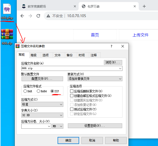This screenshot has height=146, width=158.
Task: Close the 包罗万象 browser tab
Action: pyautogui.click(x=135, y=6)
